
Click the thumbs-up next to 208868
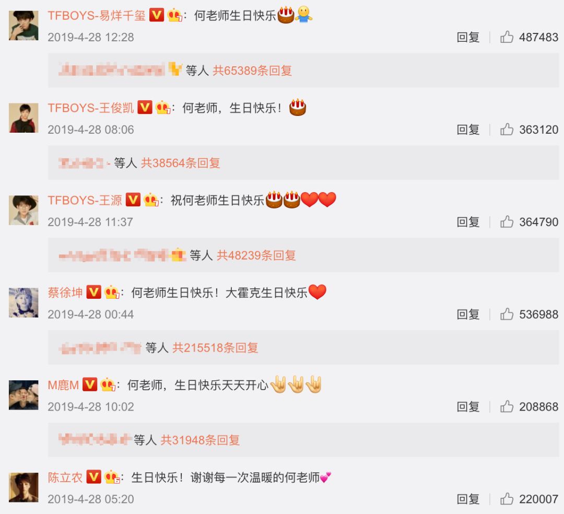[507, 406]
